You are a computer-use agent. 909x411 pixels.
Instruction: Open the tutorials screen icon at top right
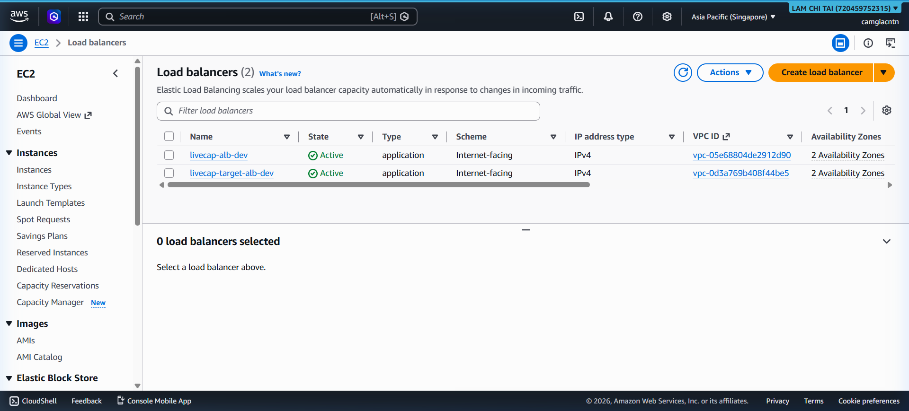[891, 43]
